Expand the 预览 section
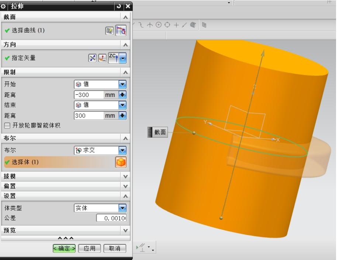Image resolution: width=339 pixels, height=260 pixels. tap(125, 231)
